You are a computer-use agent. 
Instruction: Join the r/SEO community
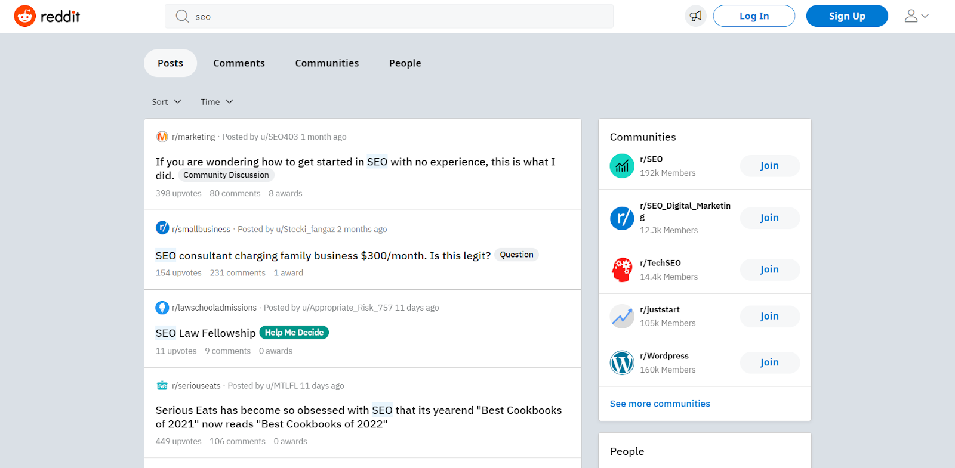(769, 166)
